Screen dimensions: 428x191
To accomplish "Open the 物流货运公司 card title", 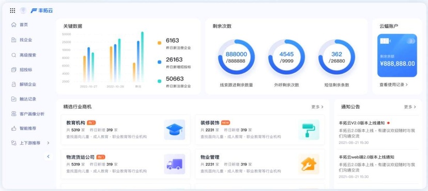I will click(80, 157).
